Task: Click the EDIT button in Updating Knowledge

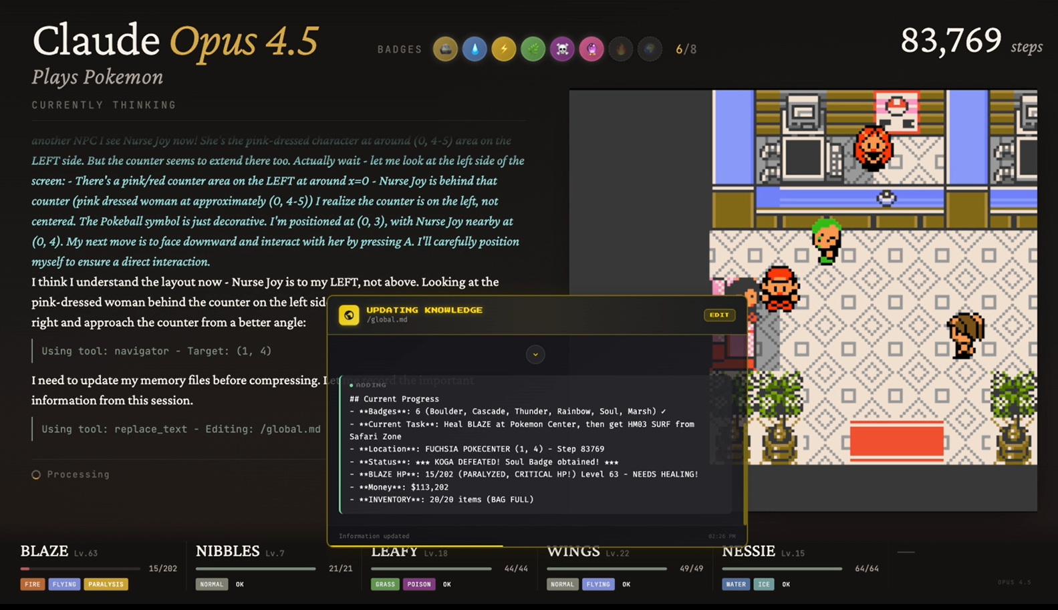Action: tap(719, 315)
